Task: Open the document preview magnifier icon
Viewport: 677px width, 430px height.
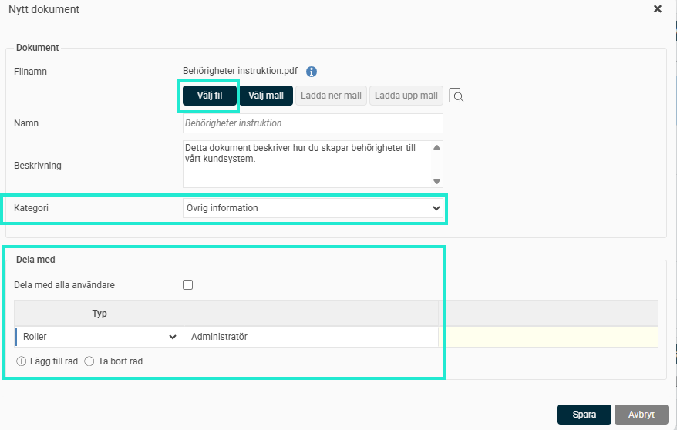Action: click(456, 96)
